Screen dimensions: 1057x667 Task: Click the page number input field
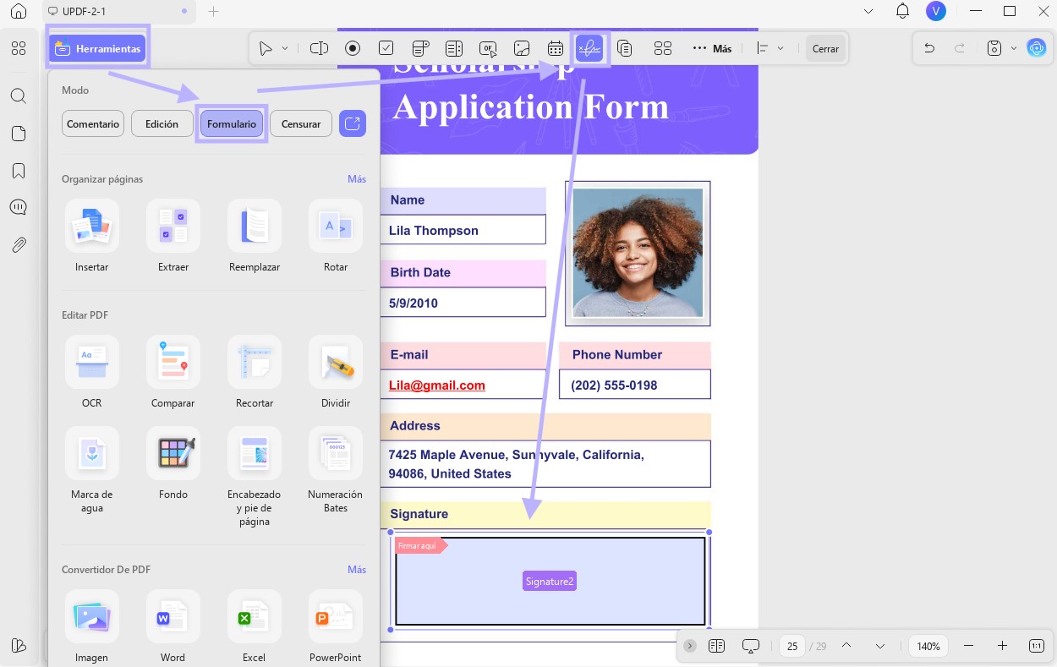[x=792, y=646]
